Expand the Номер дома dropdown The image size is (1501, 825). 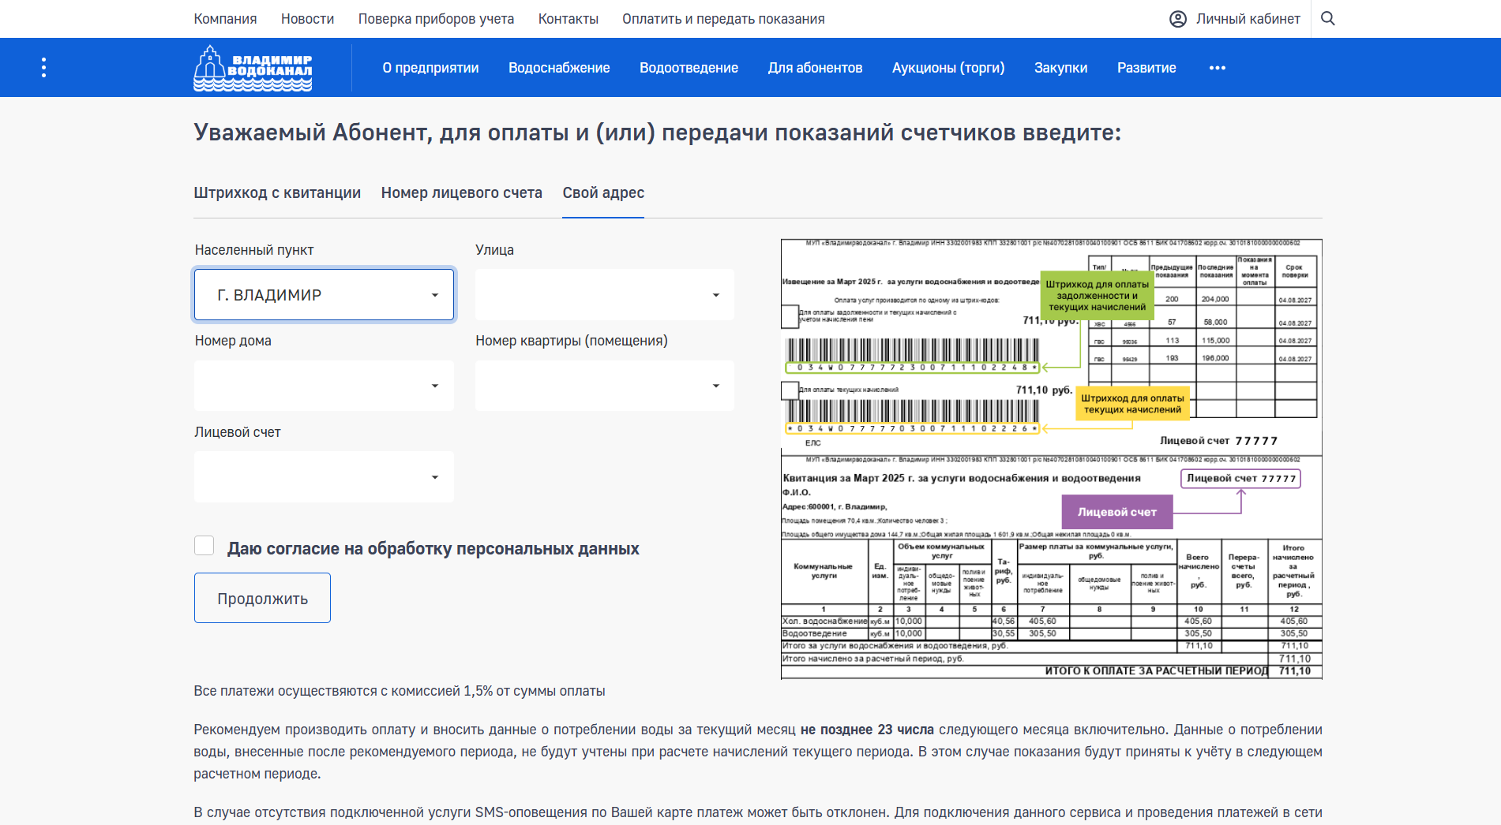point(324,386)
